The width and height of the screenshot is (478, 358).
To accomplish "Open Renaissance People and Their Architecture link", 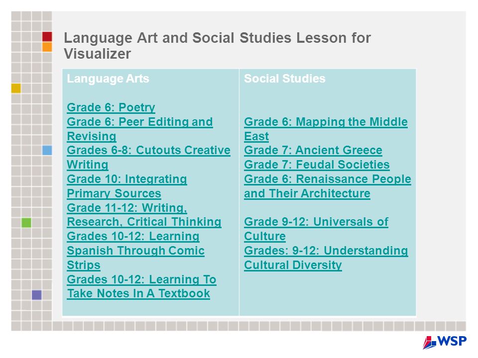I will (x=328, y=186).
